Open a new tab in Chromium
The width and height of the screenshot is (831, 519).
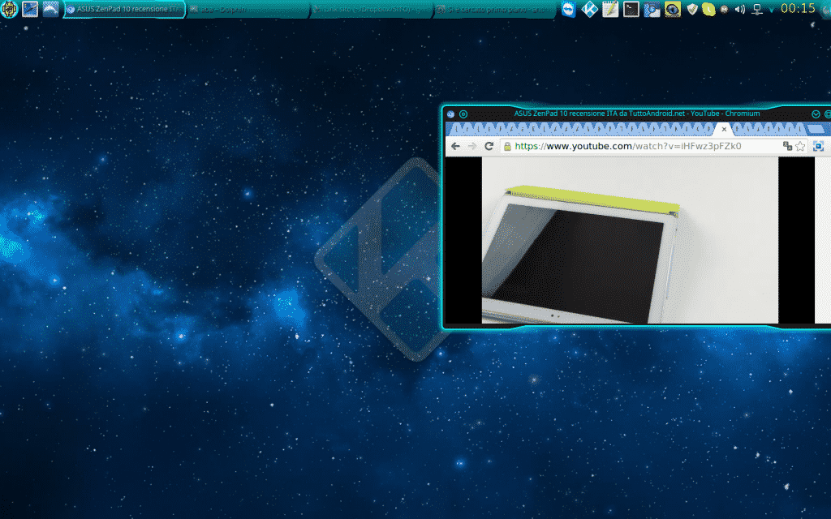(x=815, y=129)
